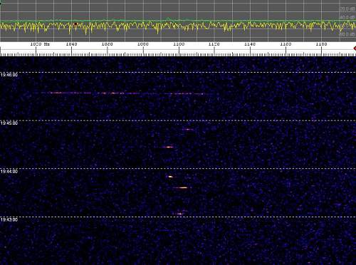Click the red diamond marker on frequency ruler

click(355, 48)
